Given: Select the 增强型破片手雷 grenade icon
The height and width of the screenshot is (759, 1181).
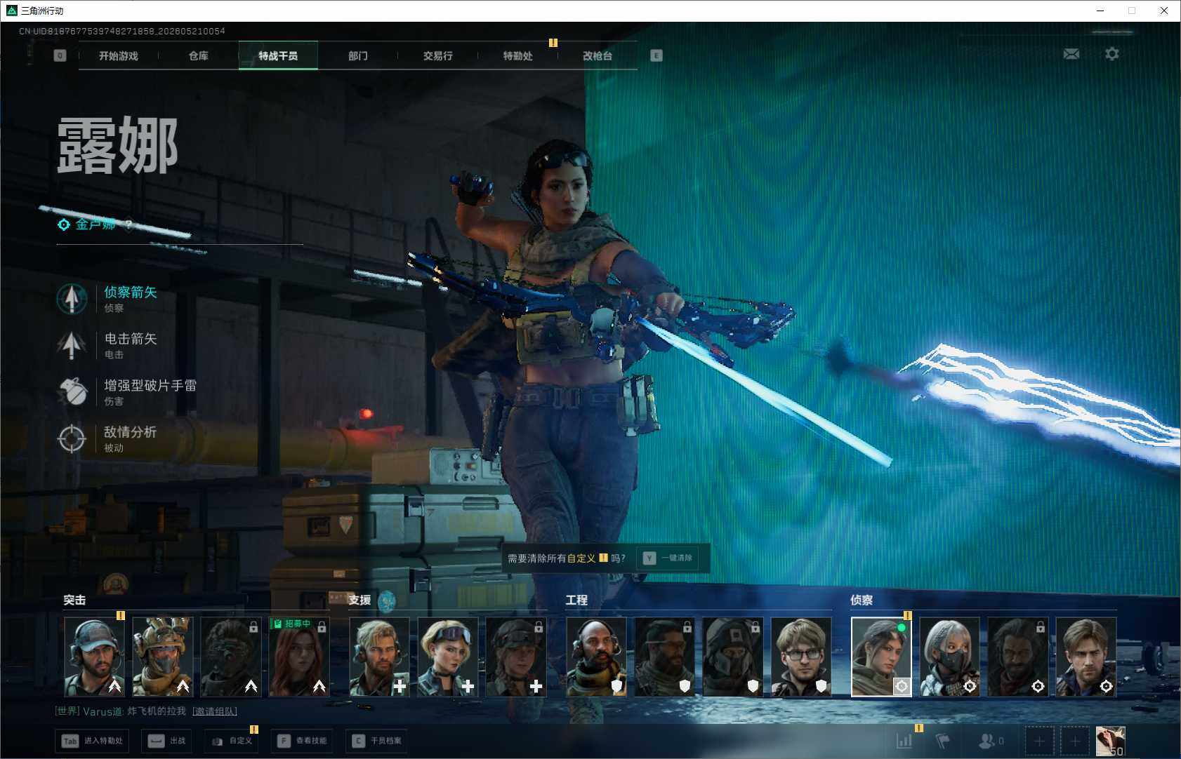Looking at the screenshot, I should 72,392.
